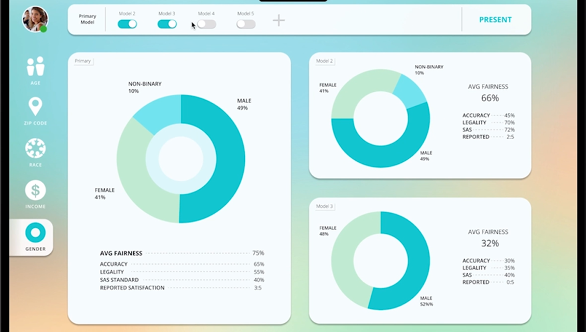Viewport: 586px width, 332px height.
Task: Disable the Model 2 toggle
Action: [x=127, y=24]
